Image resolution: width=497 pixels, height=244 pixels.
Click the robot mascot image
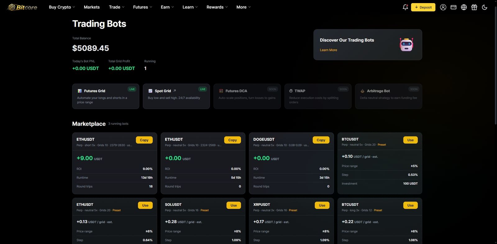(406, 45)
